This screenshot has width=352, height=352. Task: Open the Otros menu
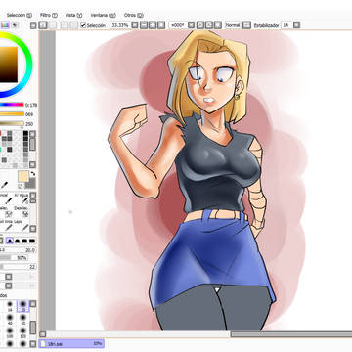pos(134,15)
